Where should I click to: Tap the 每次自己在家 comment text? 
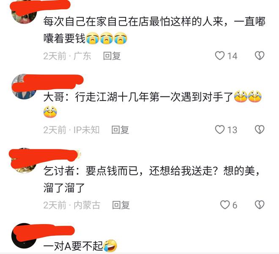point(154,30)
